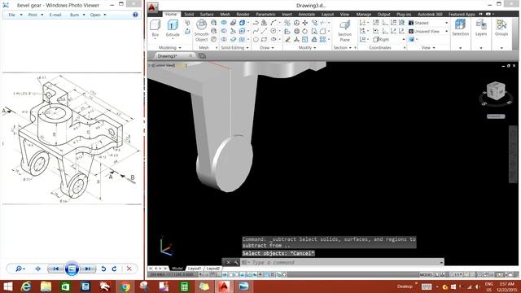The height and width of the screenshot is (293, 521).
Task: Open recent commands arrow in command line
Action: point(441,262)
